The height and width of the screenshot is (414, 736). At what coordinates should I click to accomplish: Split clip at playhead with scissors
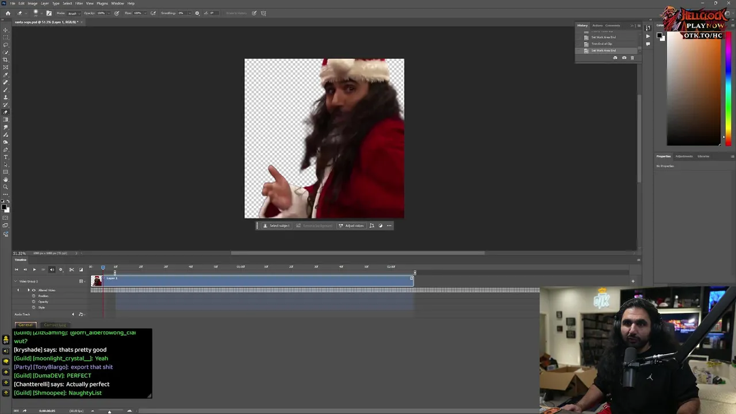pos(71,270)
